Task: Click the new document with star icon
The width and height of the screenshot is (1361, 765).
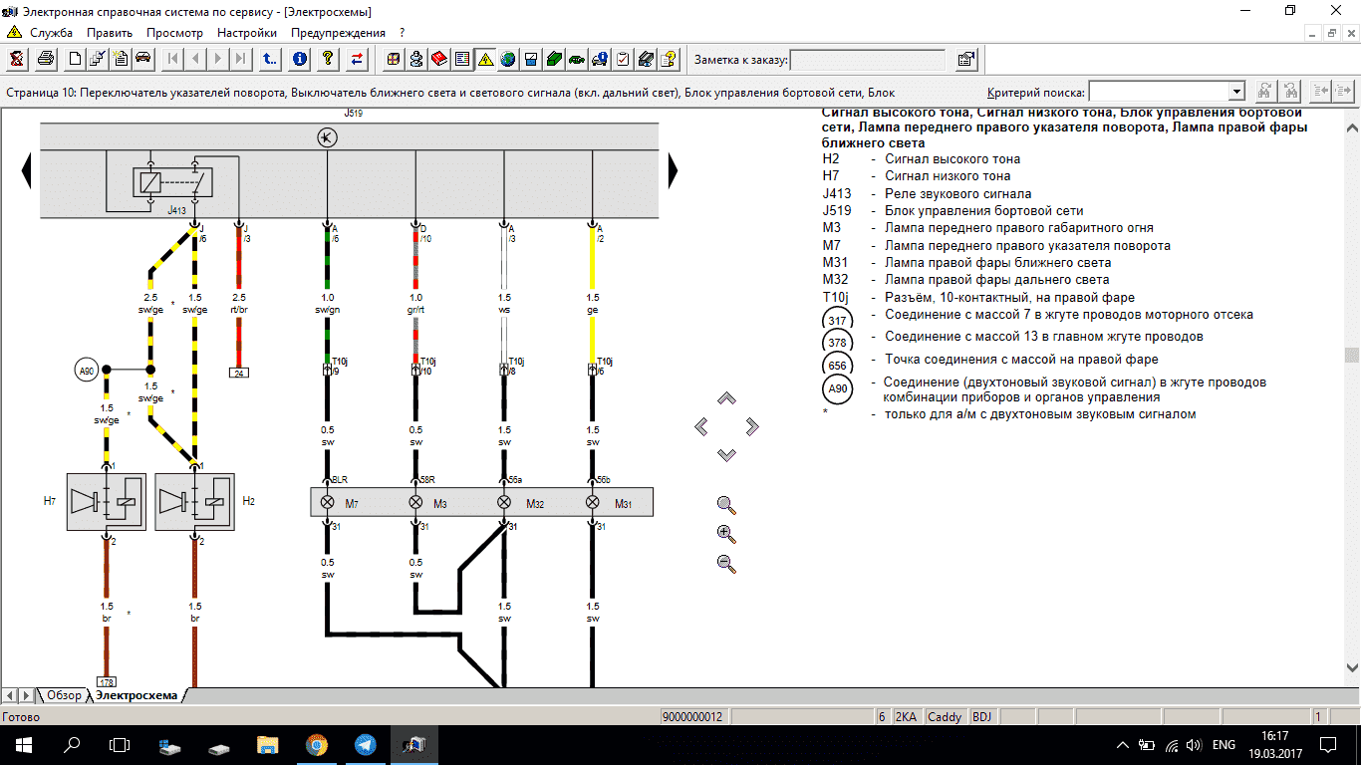Action: pos(121,59)
